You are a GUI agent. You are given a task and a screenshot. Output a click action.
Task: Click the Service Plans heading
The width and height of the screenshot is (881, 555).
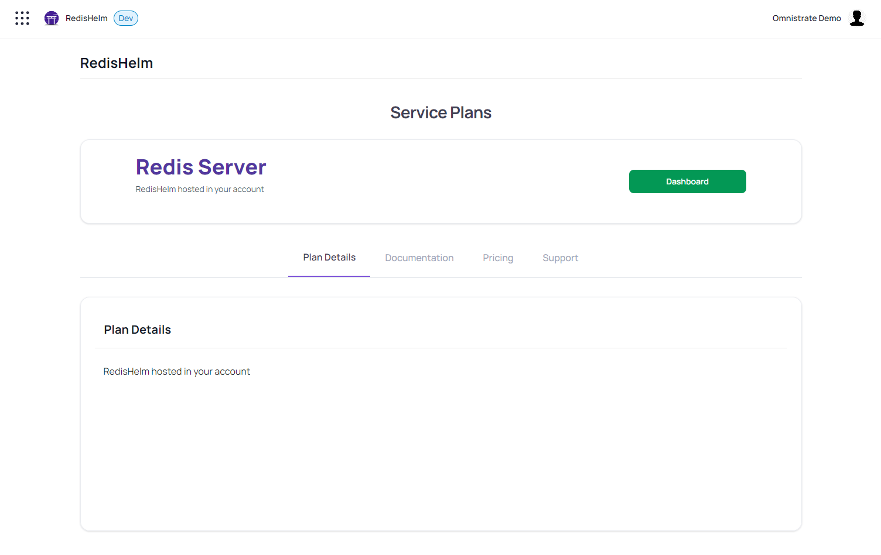tap(440, 112)
